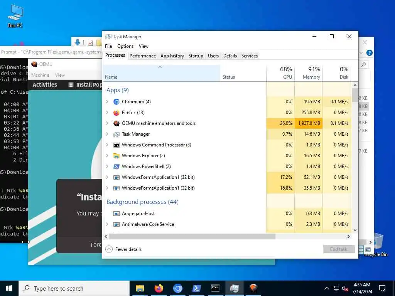Click the QEMU machine emulators icon

tap(116, 123)
